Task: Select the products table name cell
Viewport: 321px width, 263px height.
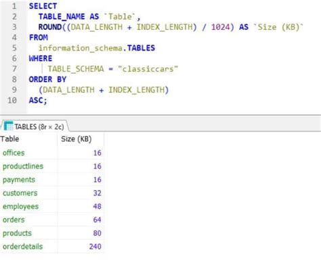Action: point(28,233)
